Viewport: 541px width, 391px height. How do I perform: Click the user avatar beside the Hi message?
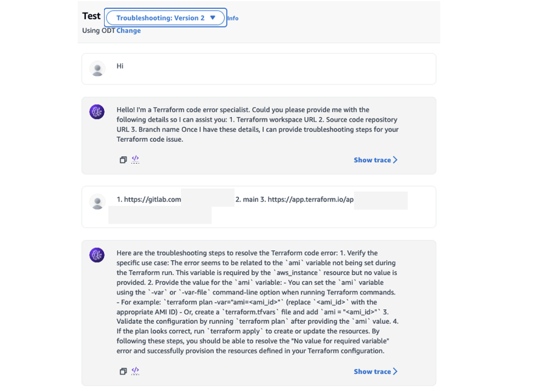point(97,68)
